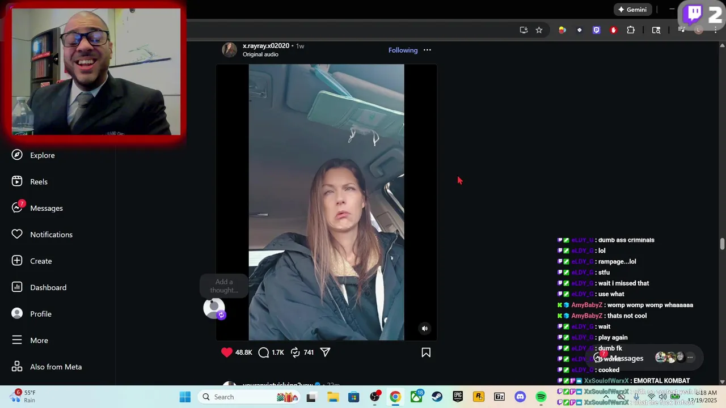Bookmark this page with the star icon
The width and height of the screenshot is (726, 408).
coord(539,30)
